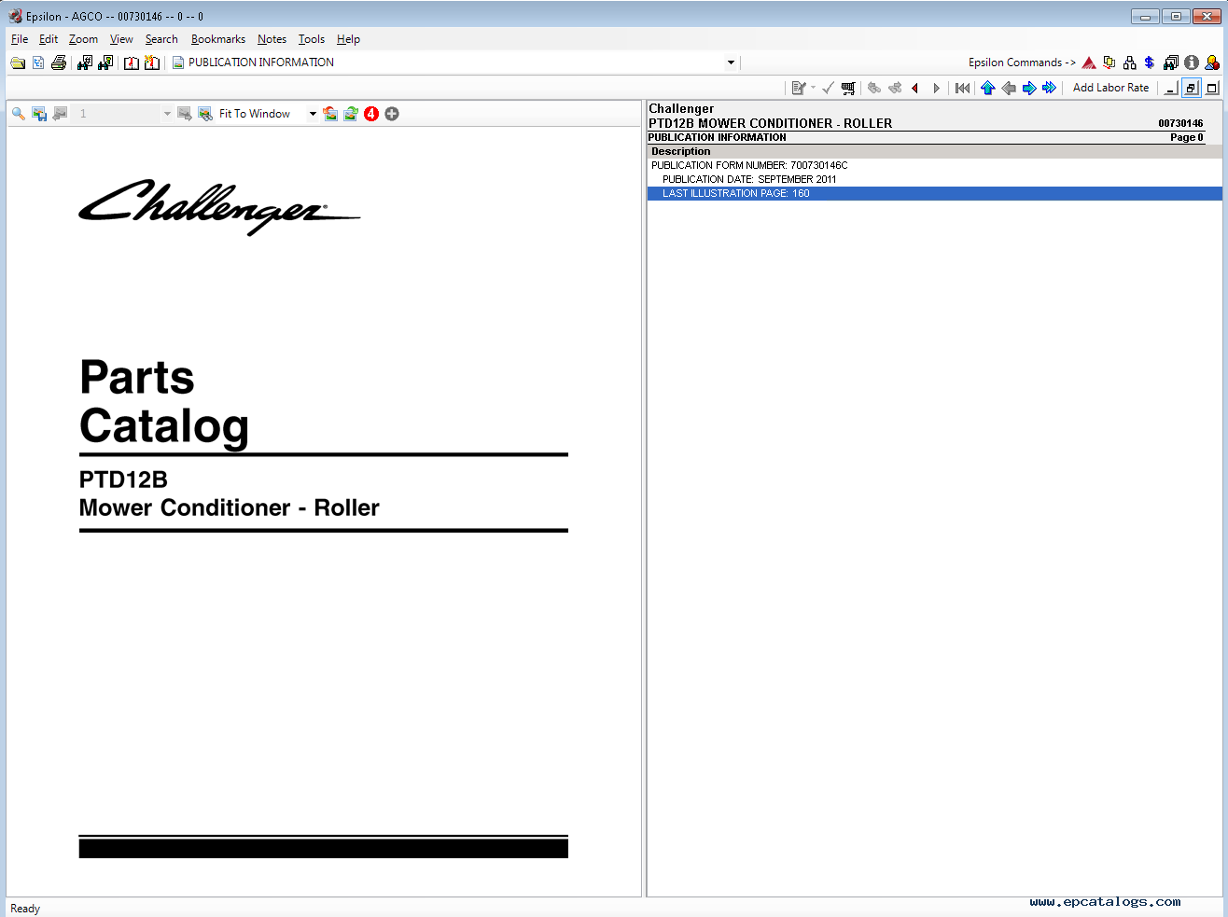Image resolution: width=1228 pixels, height=917 pixels.
Task: Click the document tree icon beside folder
Action: point(38,63)
